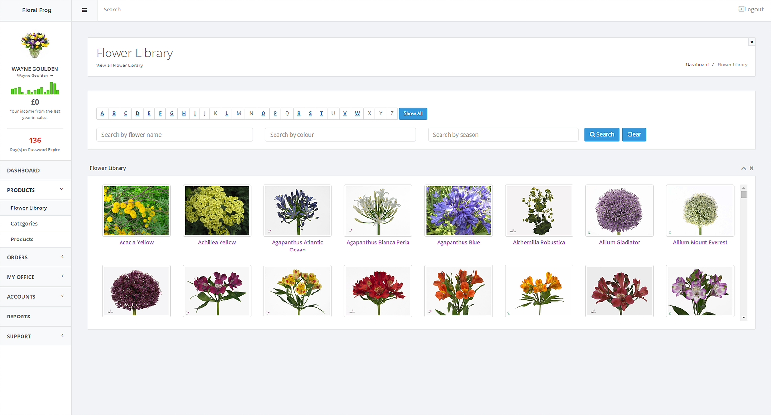
Task: Click the green income bar chart
Action: point(35,88)
